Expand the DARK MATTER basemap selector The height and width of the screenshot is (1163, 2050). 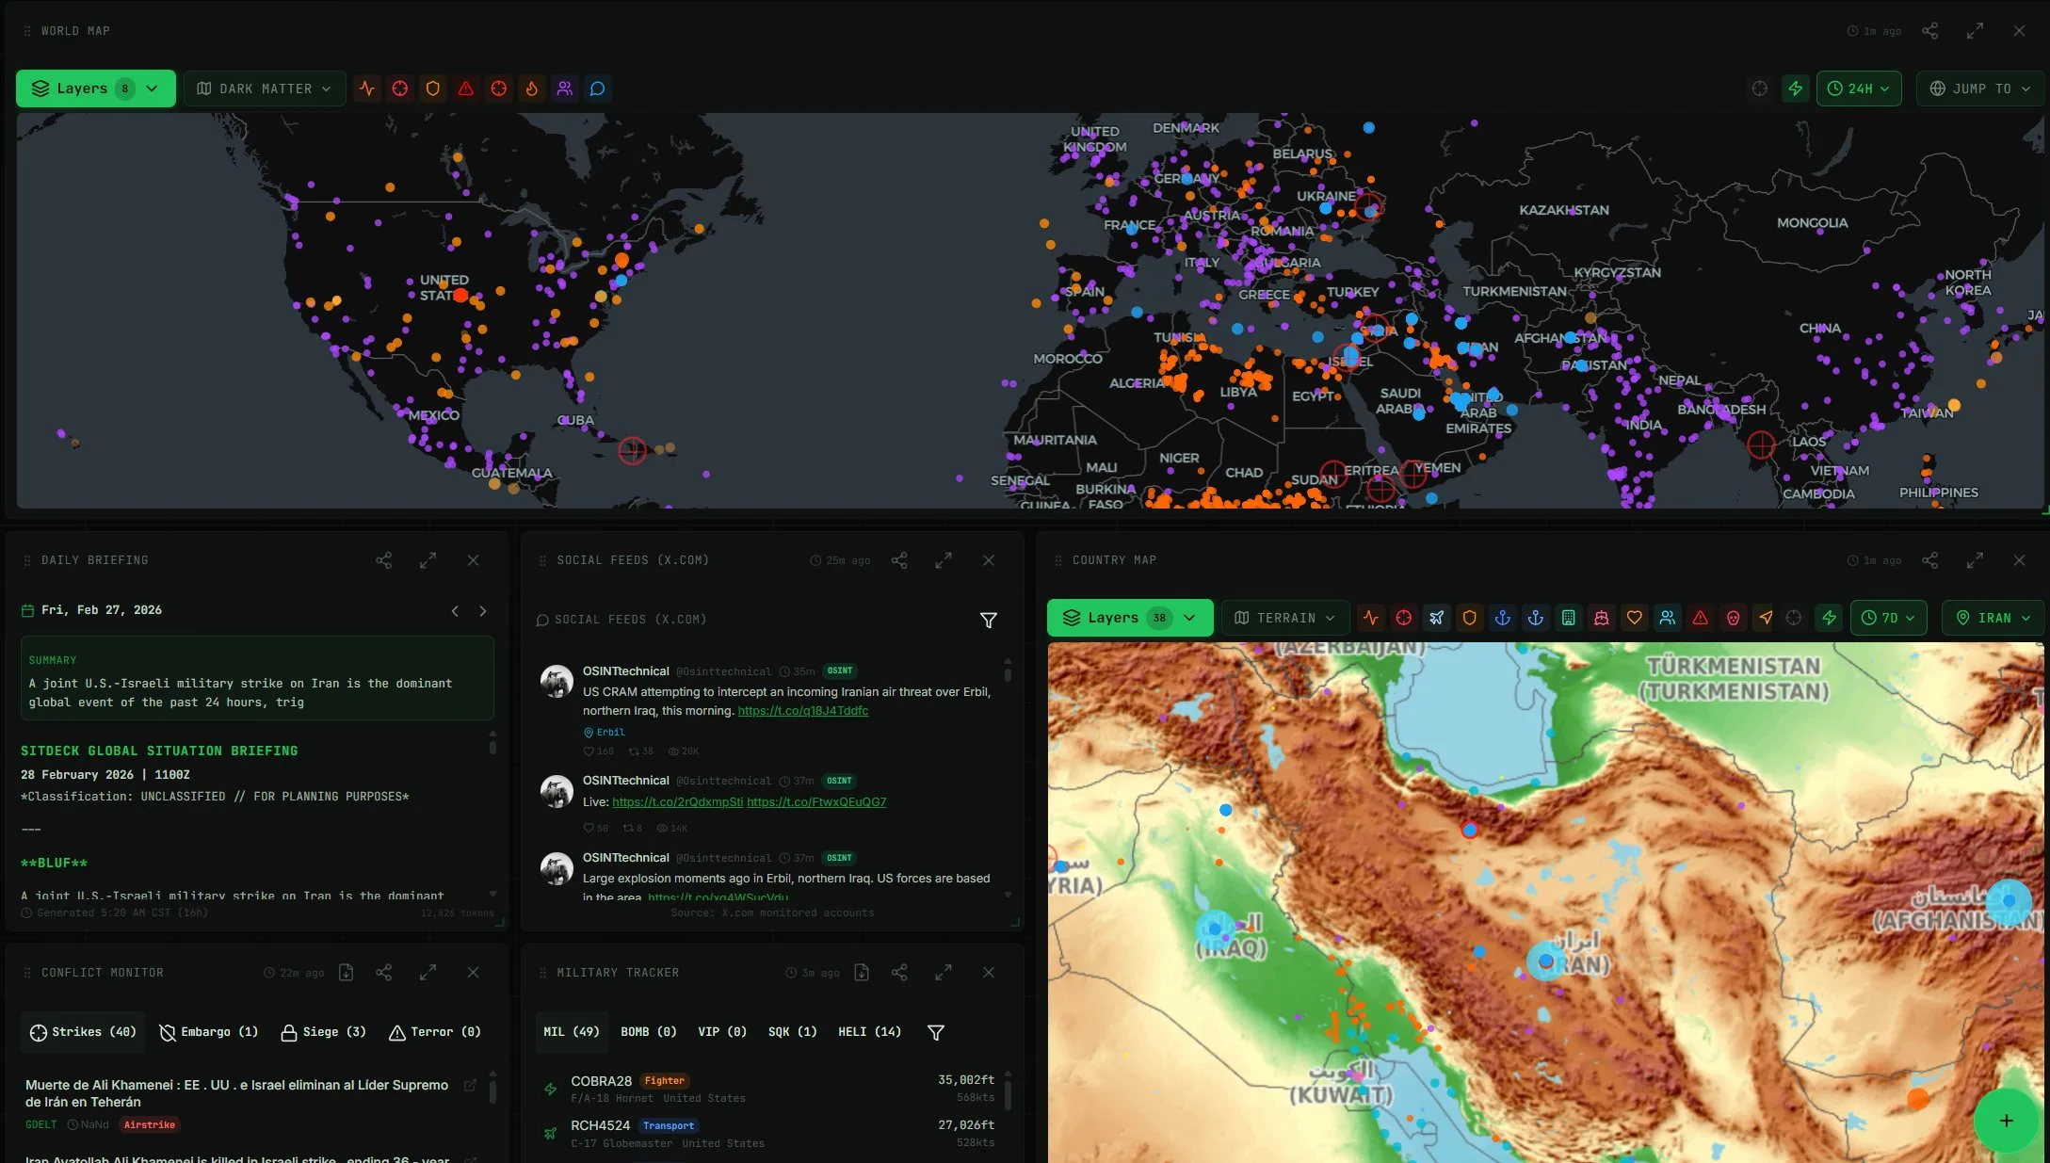265,88
